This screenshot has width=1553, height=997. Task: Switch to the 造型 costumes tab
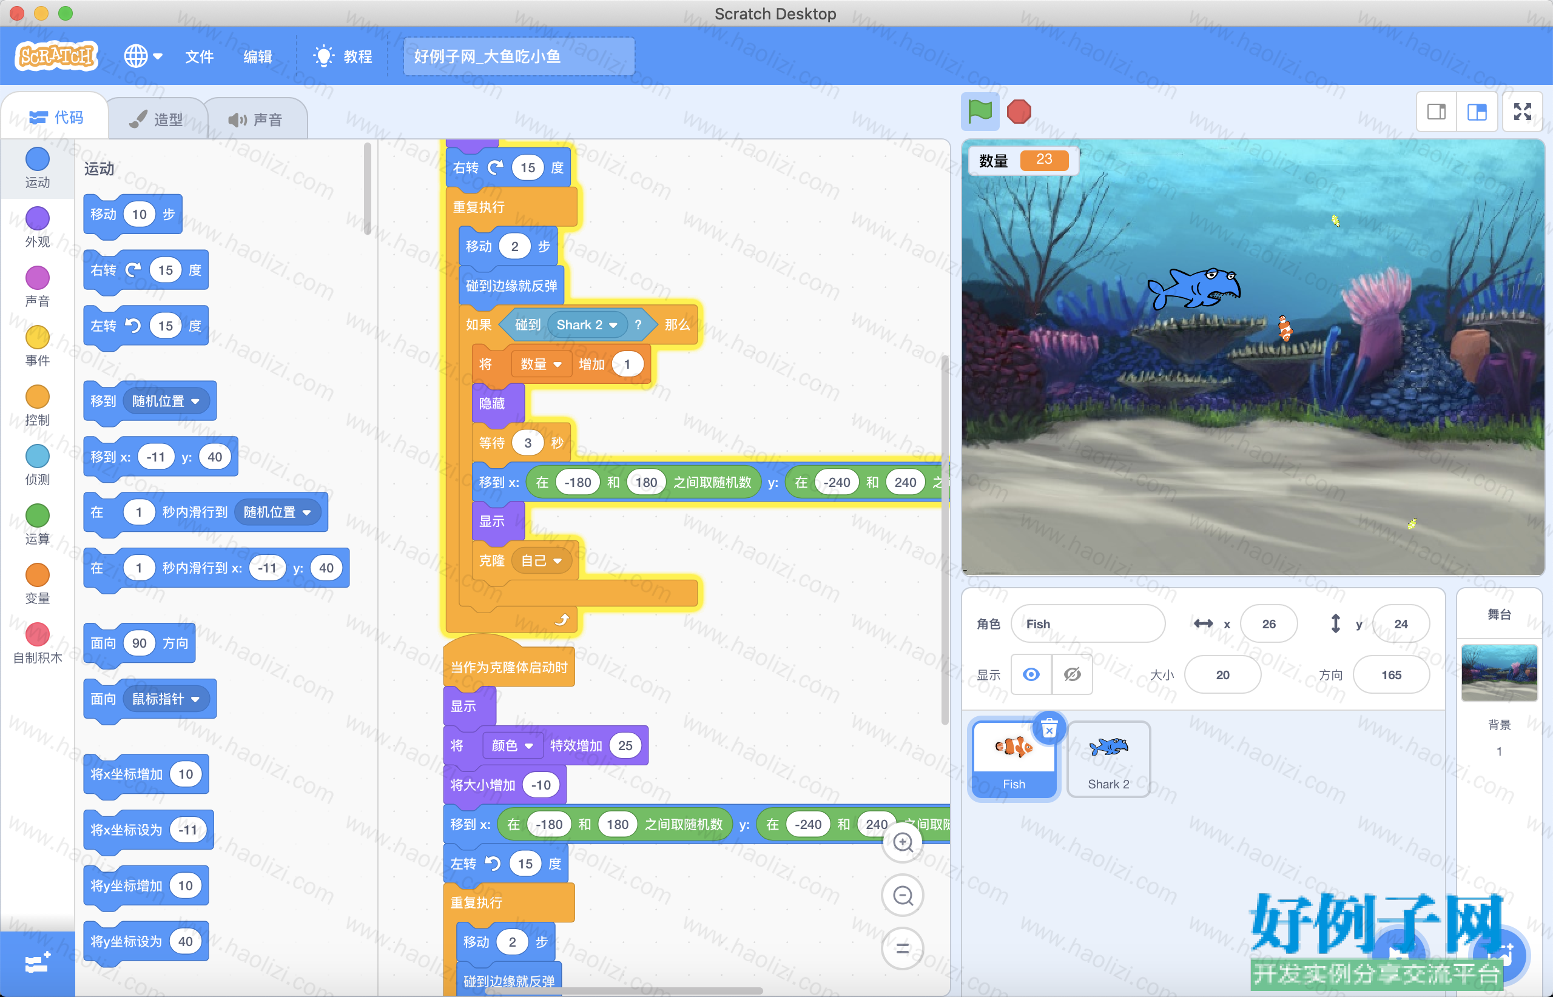[x=156, y=119]
